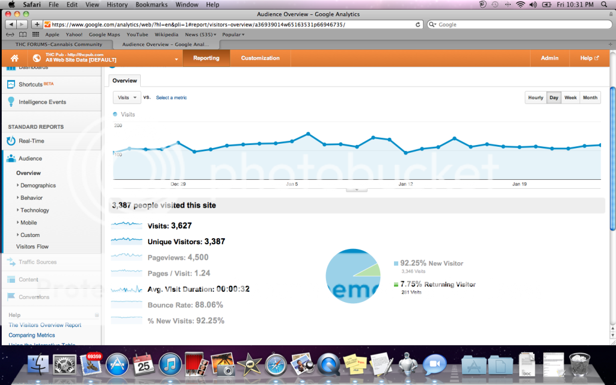Open the Reporting tab
Screen dimensions: 616x385
tap(206, 58)
